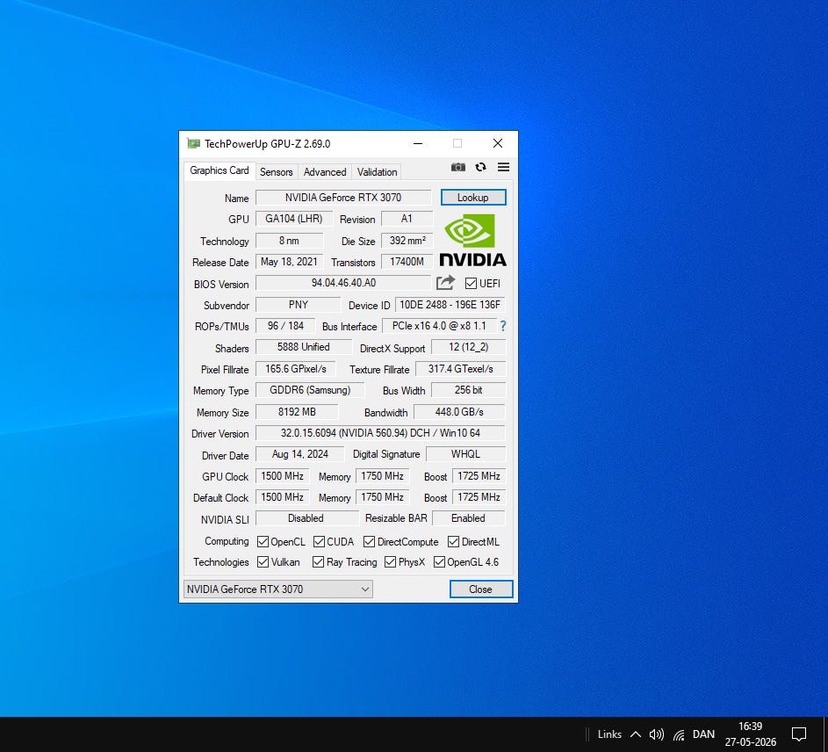Click the Lookup button
This screenshot has height=752, width=828.
point(473,198)
